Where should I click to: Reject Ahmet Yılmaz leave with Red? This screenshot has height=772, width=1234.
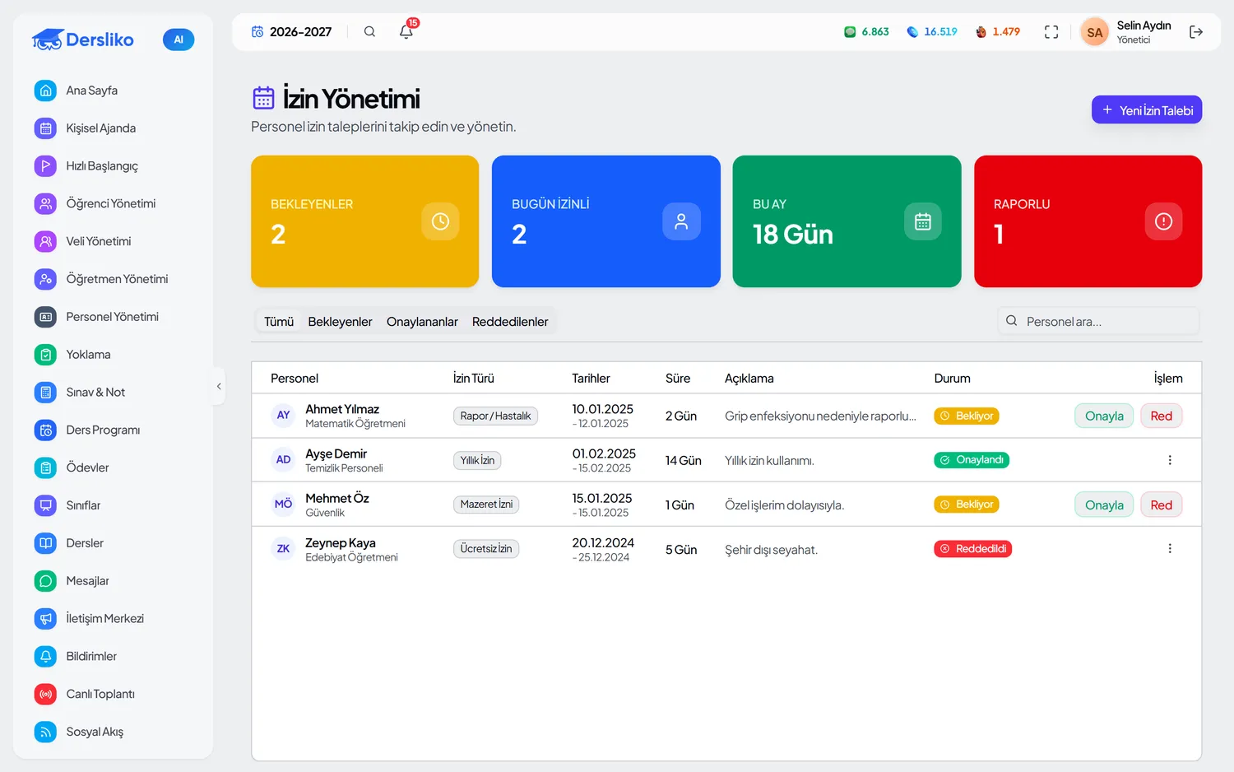point(1162,416)
